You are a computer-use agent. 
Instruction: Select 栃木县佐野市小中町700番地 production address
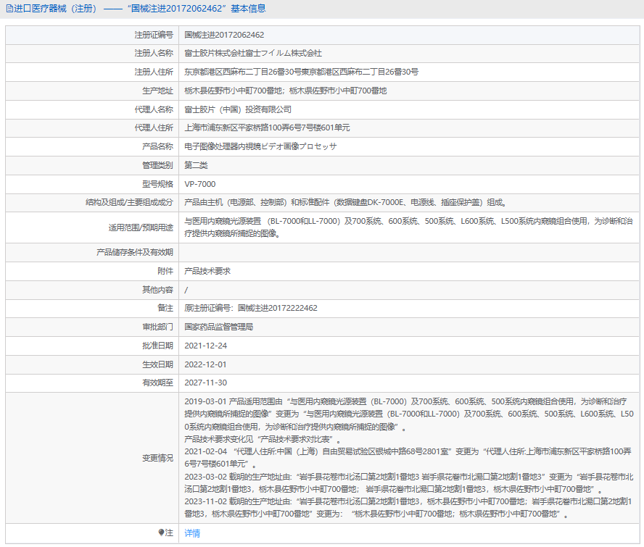pos(286,91)
